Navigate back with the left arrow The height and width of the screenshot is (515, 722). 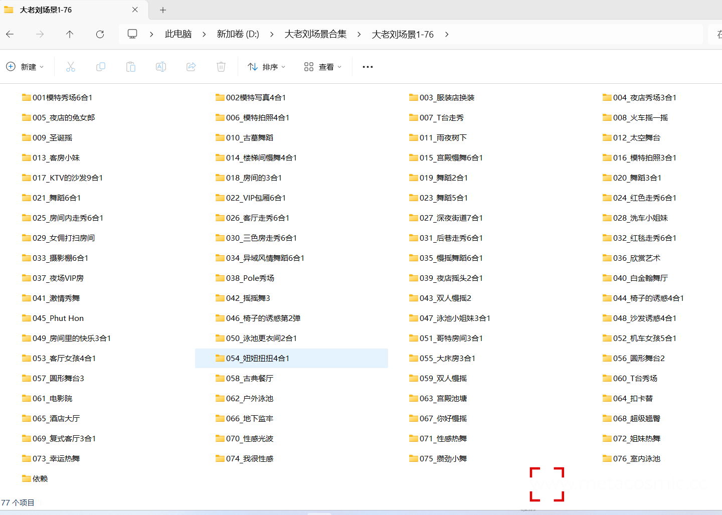(x=10, y=34)
